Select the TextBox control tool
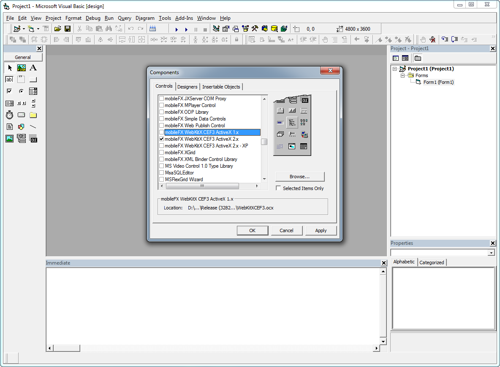This screenshot has height=367, width=500. tap(10, 80)
